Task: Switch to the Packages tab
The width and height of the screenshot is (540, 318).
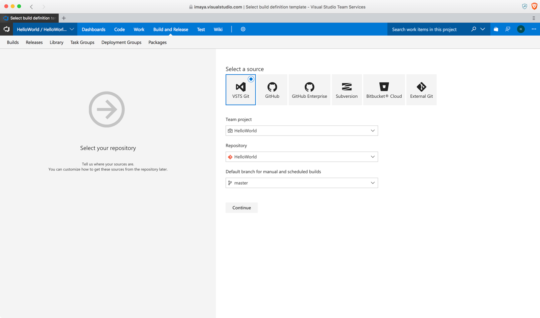Action: click(x=158, y=43)
